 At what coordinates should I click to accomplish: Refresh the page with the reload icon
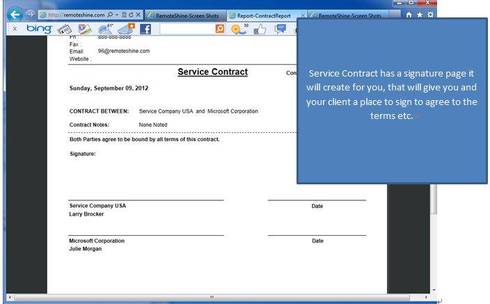pyautogui.click(x=131, y=15)
